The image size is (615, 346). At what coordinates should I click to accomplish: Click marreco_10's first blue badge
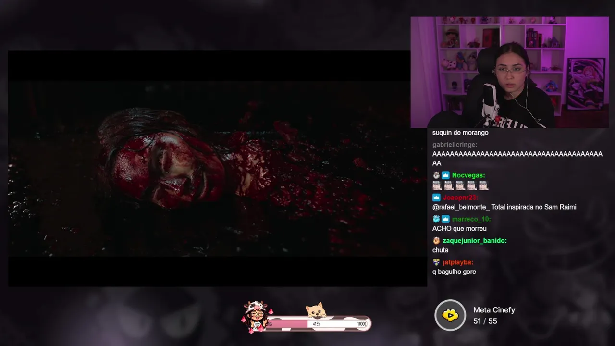click(436, 219)
